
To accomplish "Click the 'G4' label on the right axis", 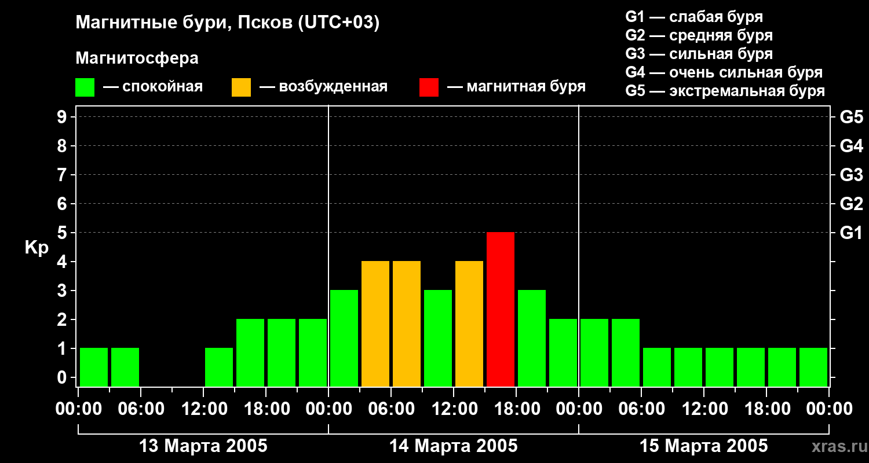I will (x=851, y=146).
